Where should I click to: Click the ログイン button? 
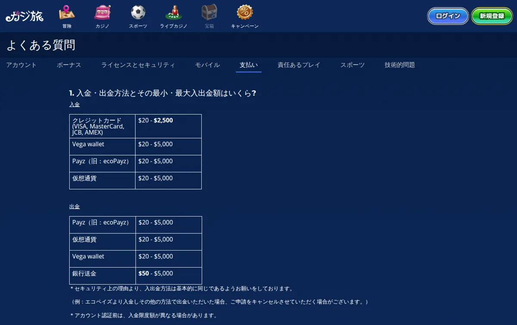(x=448, y=16)
